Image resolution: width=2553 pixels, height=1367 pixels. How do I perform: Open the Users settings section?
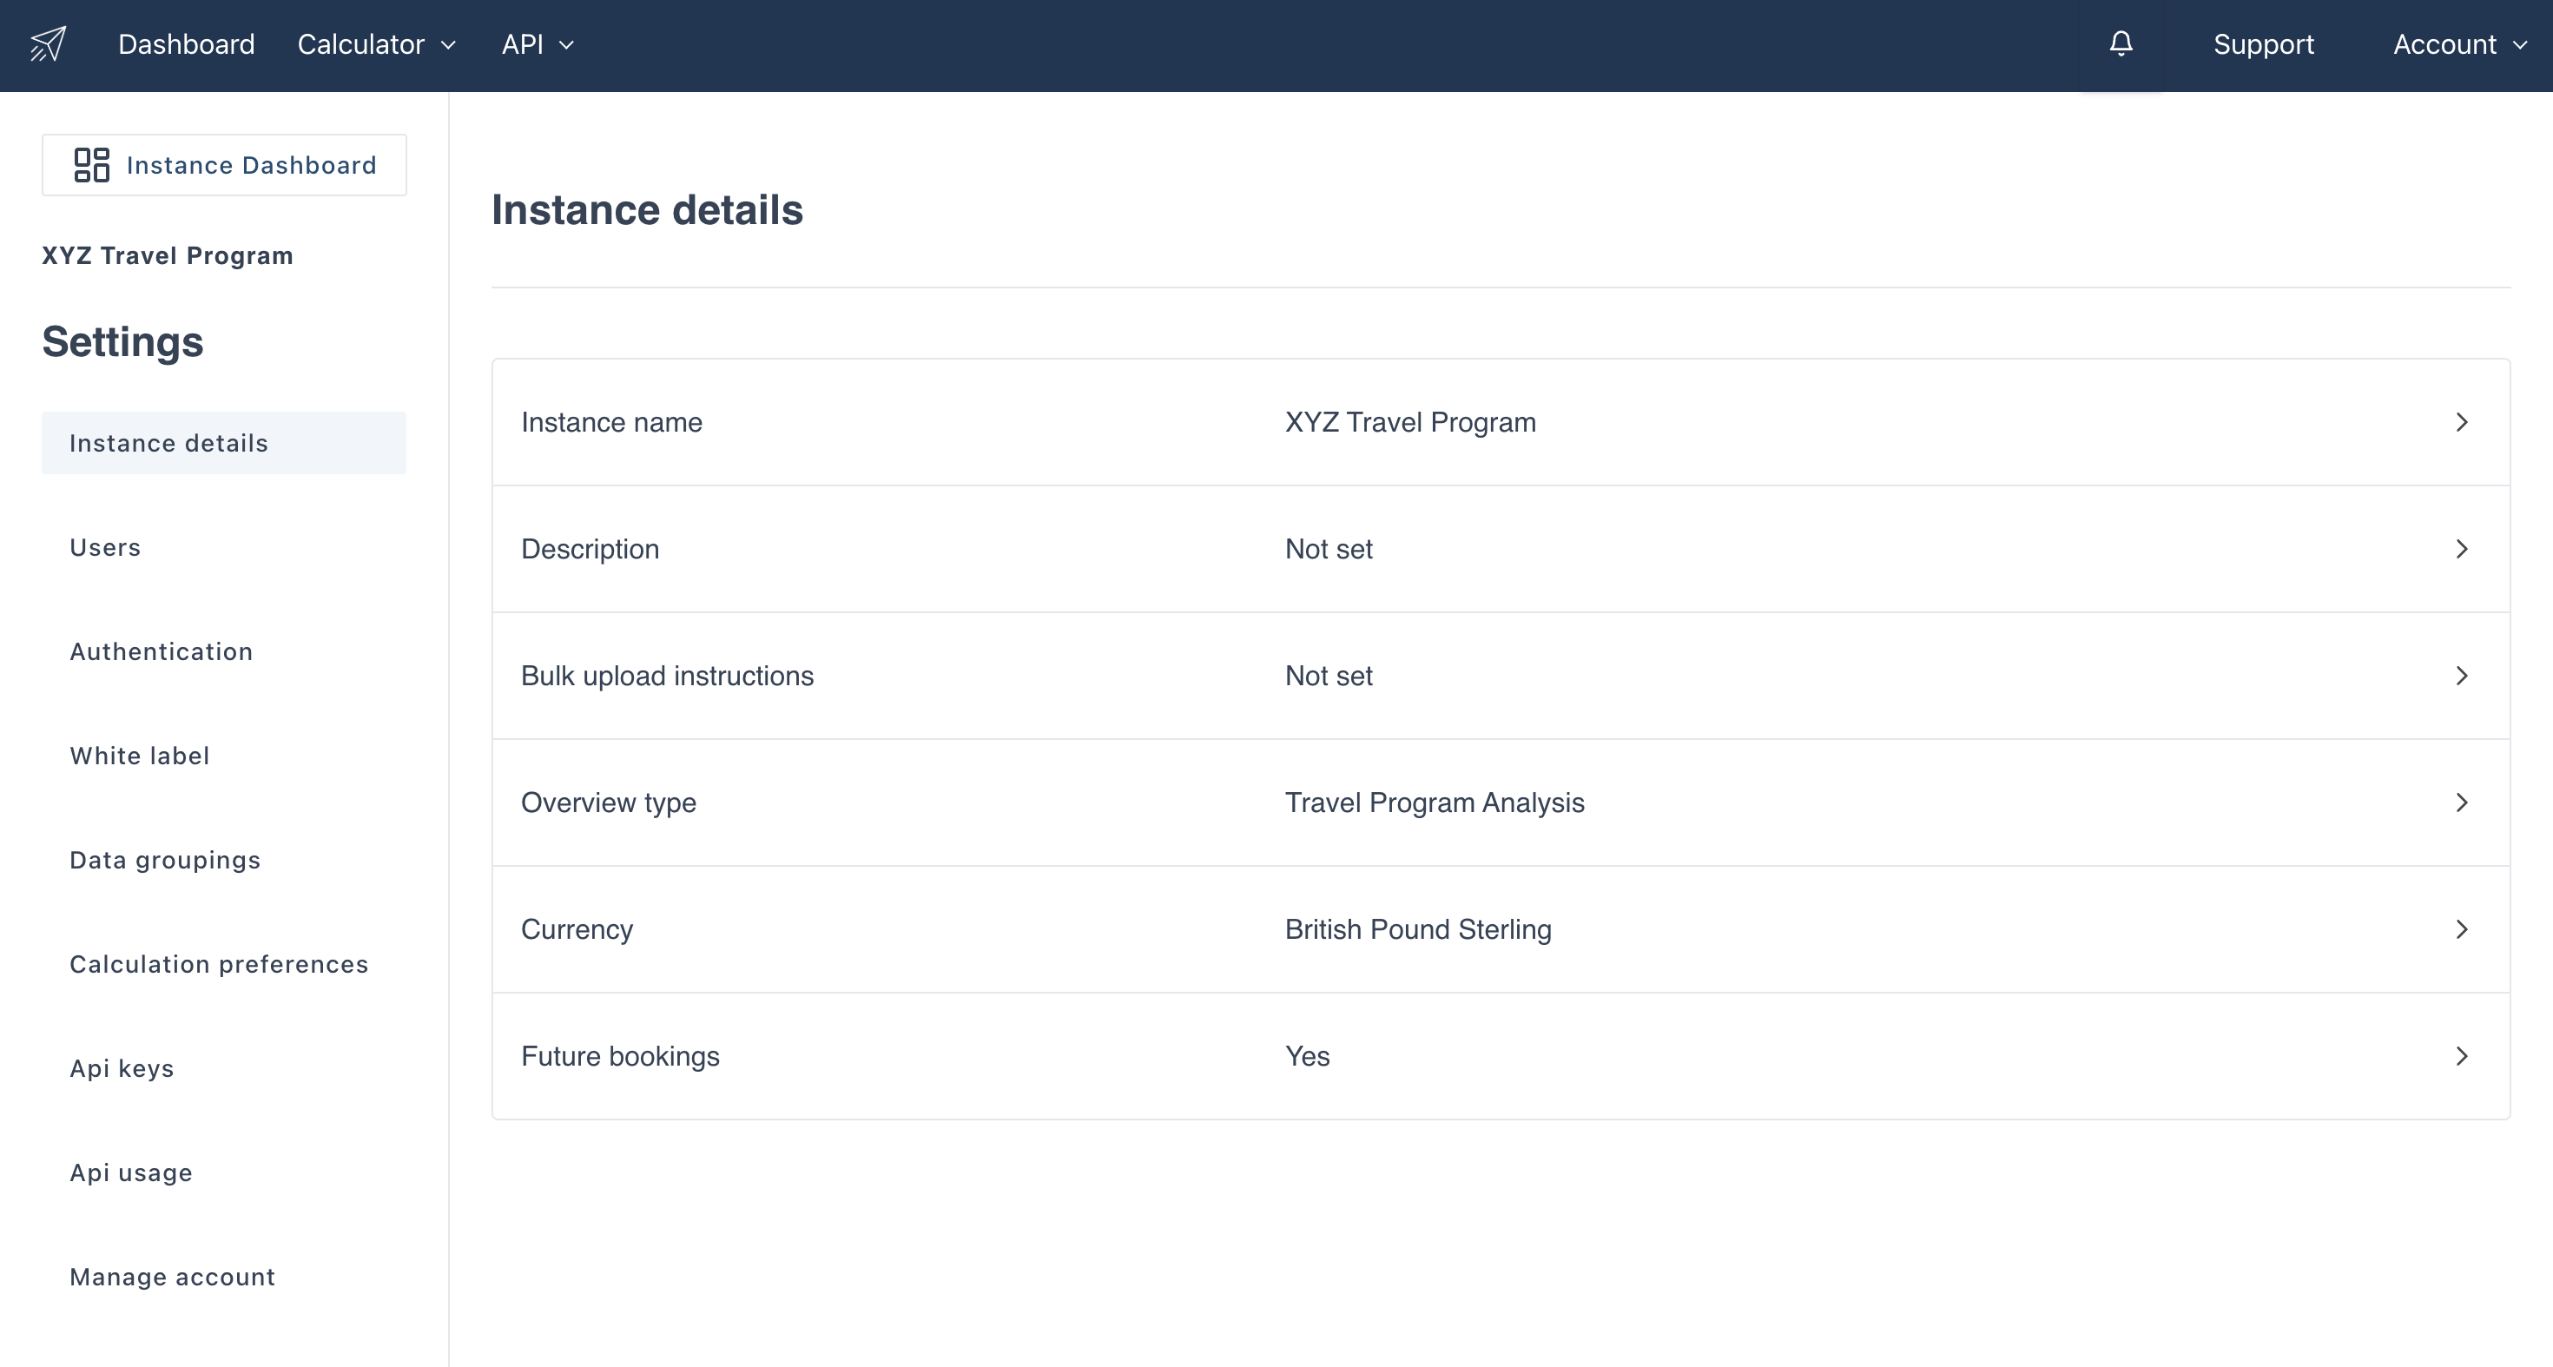tap(105, 547)
